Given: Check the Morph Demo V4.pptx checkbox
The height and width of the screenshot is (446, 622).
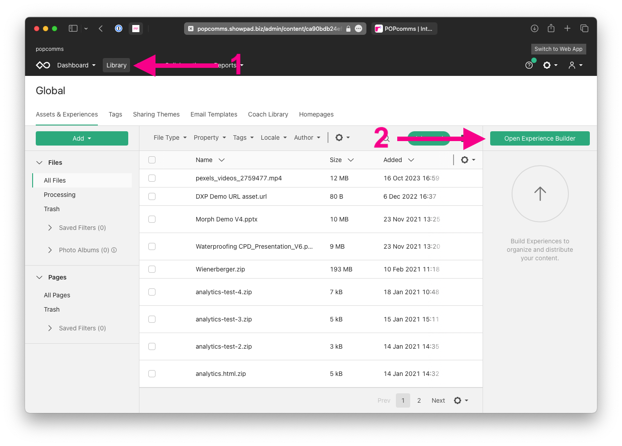Looking at the screenshot, I should pyautogui.click(x=152, y=219).
